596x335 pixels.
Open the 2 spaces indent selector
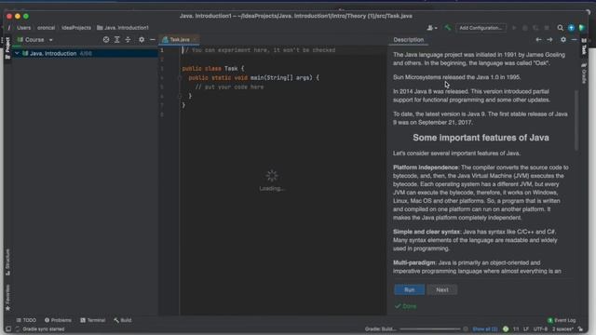(562, 328)
